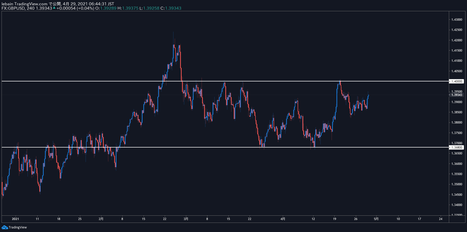Click the 1.35000 price axis label
This screenshot has width=467, height=232.
point(457,184)
